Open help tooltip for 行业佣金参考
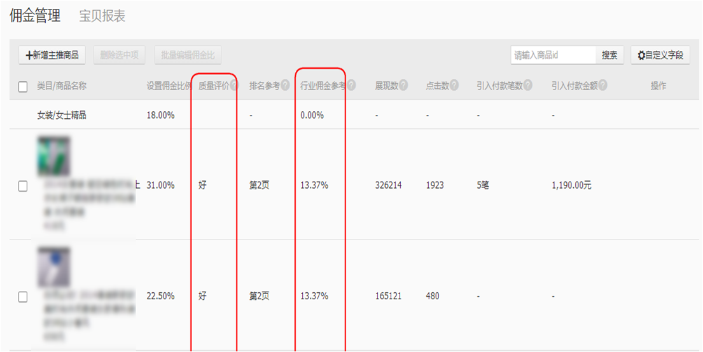The width and height of the screenshot is (703, 352). [x=351, y=86]
